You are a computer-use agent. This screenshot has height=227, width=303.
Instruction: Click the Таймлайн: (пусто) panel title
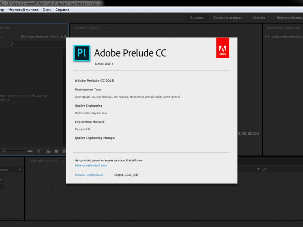click(43, 161)
